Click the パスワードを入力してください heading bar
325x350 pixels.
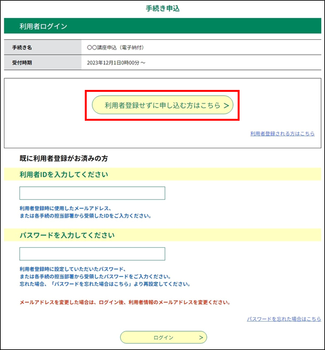click(x=162, y=235)
